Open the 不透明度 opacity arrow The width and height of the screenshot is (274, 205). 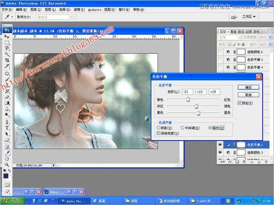270,37
